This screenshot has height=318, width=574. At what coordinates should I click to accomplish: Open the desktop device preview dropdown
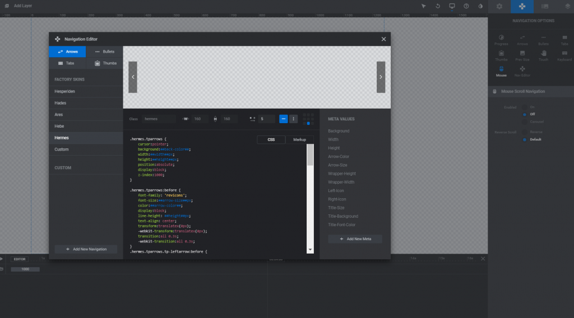tap(452, 6)
